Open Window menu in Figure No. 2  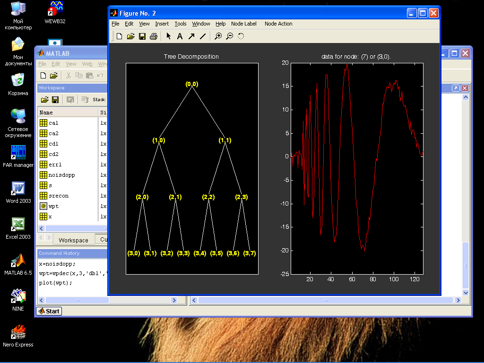click(x=201, y=24)
